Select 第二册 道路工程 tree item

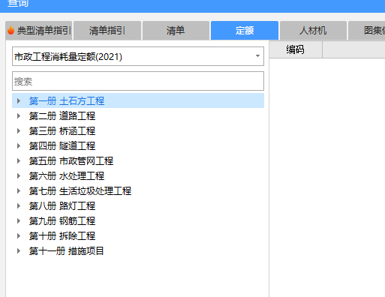62,116
